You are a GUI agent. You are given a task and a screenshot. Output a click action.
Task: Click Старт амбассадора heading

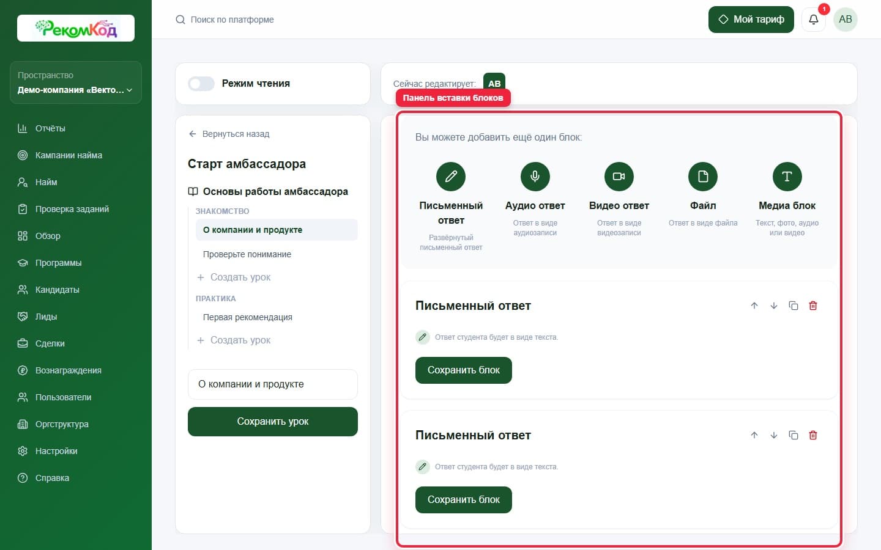pyautogui.click(x=247, y=164)
